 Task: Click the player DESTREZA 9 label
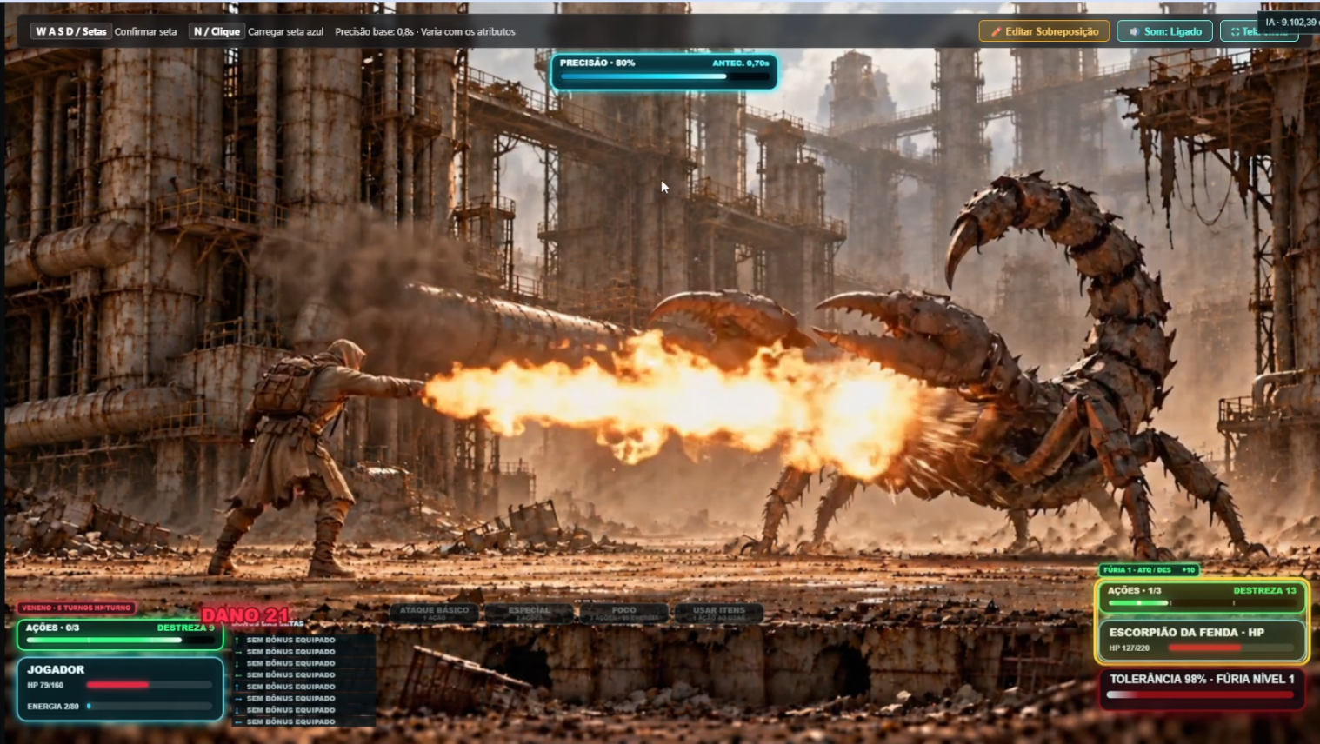(185, 628)
